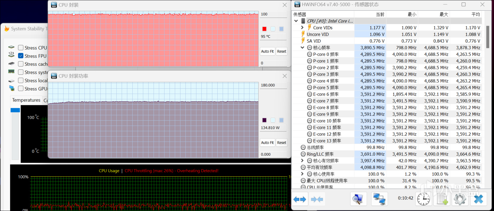
Task: Expand the 核心有效频率 row
Action: tap(302, 161)
